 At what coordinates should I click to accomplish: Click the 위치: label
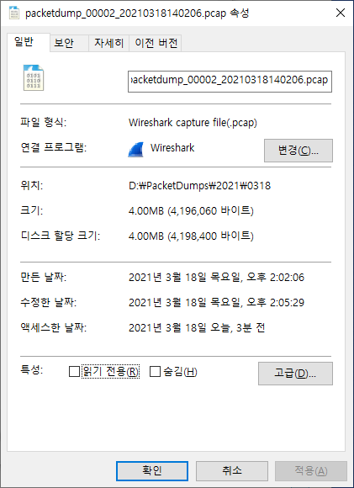point(31,186)
